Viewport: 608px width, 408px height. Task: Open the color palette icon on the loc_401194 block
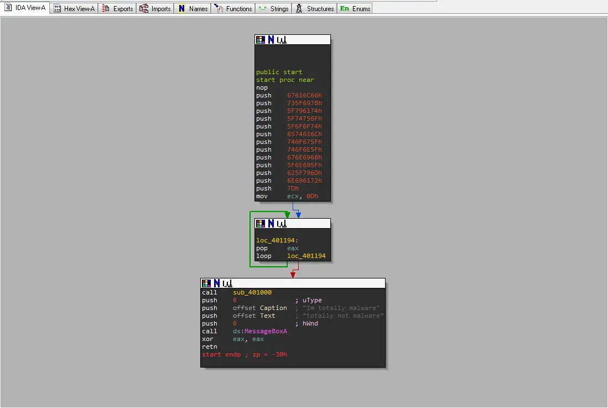point(260,224)
